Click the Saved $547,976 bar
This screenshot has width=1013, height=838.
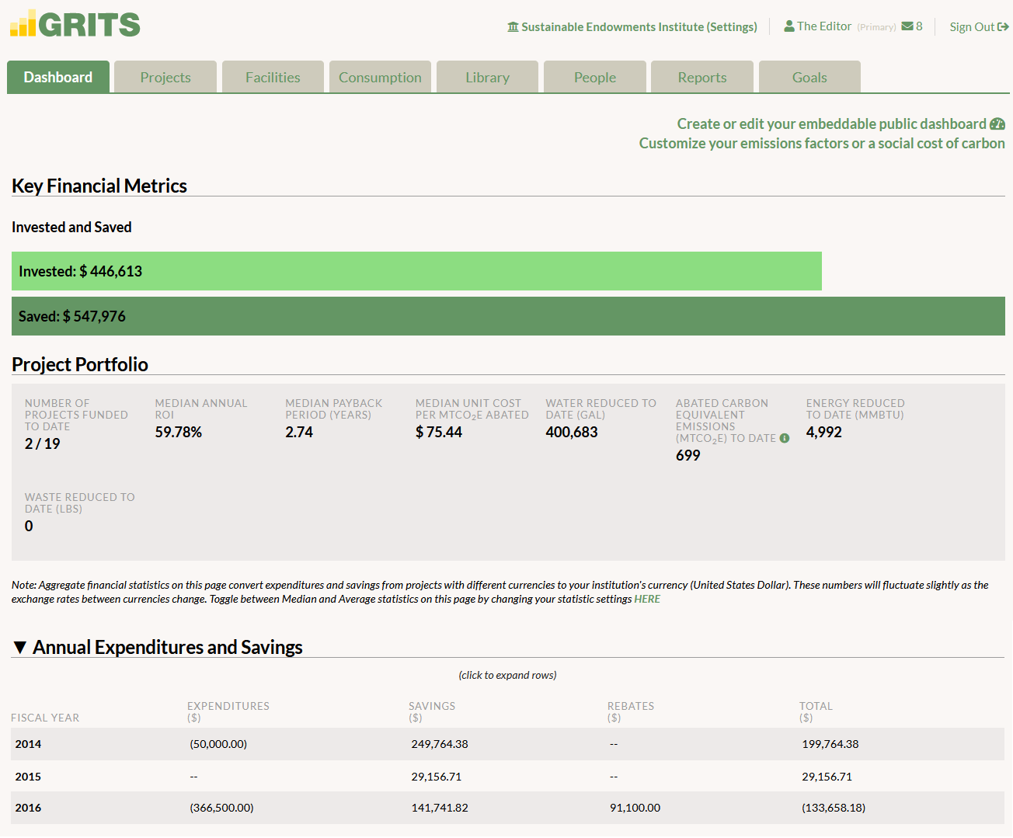coord(508,316)
